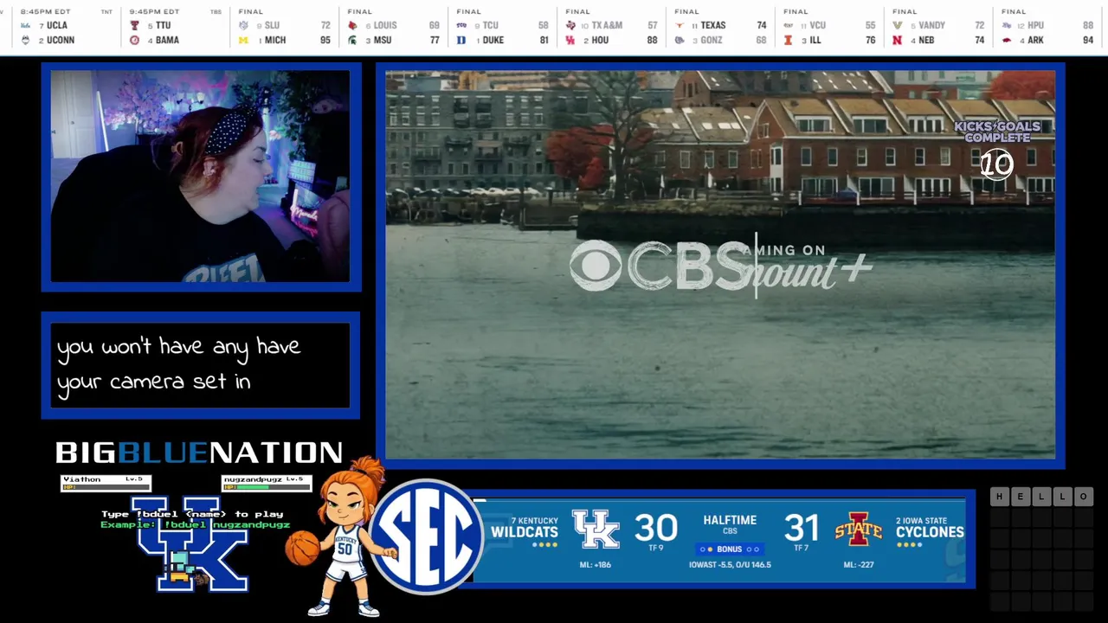Click Michigan's score 95 in ticker

(325, 41)
